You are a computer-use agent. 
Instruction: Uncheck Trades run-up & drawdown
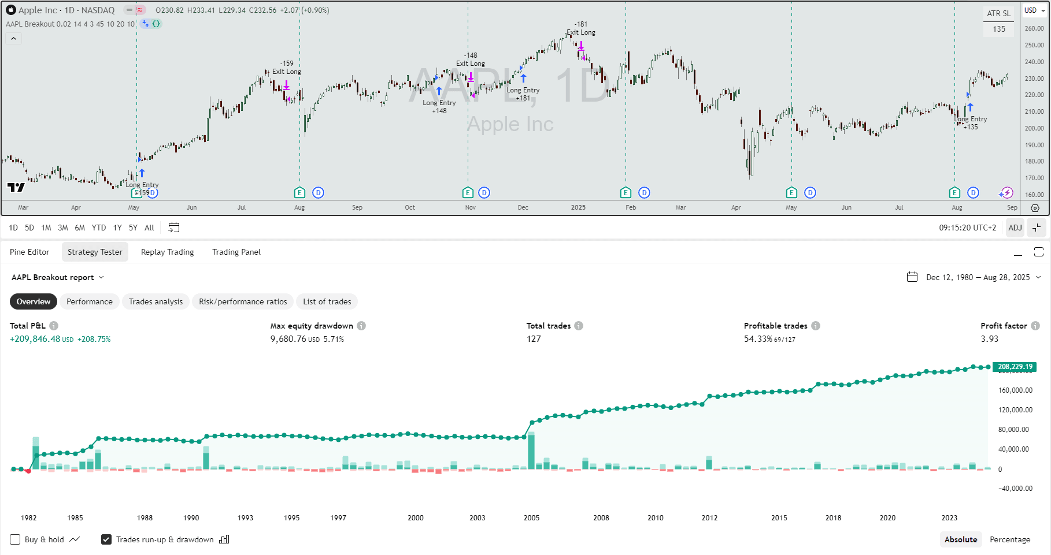tap(106, 539)
